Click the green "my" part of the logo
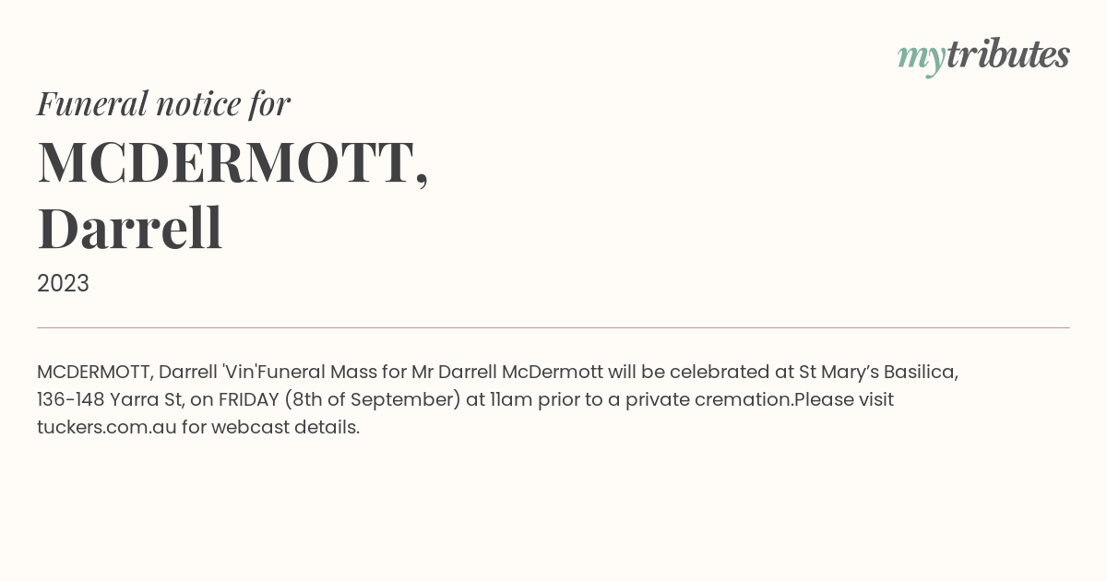 921,59
